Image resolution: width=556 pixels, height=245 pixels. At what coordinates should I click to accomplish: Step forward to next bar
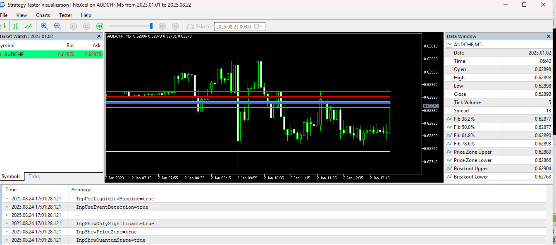[x=176, y=26]
